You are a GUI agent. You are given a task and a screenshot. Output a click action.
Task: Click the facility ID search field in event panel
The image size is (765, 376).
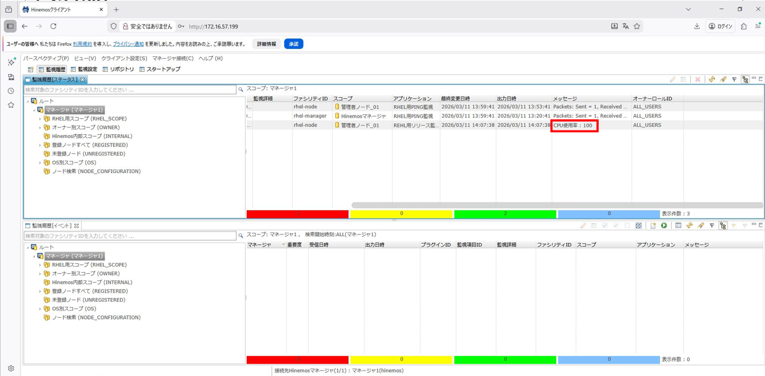pos(130,236)
